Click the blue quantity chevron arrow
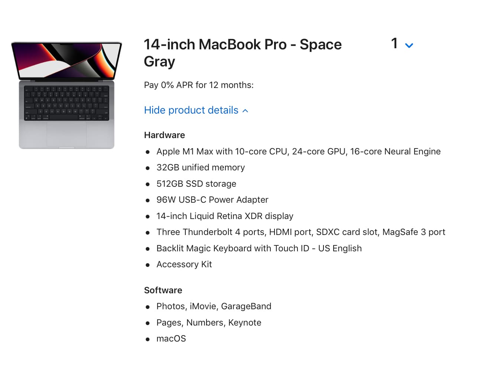This screenshot has width=488, height=369. pos(409,46)
